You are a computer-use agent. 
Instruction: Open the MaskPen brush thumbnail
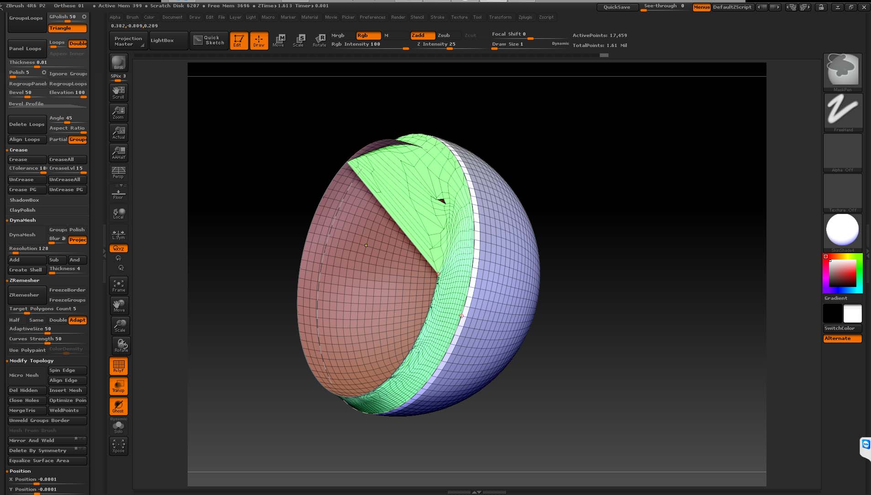pos(842,71)
